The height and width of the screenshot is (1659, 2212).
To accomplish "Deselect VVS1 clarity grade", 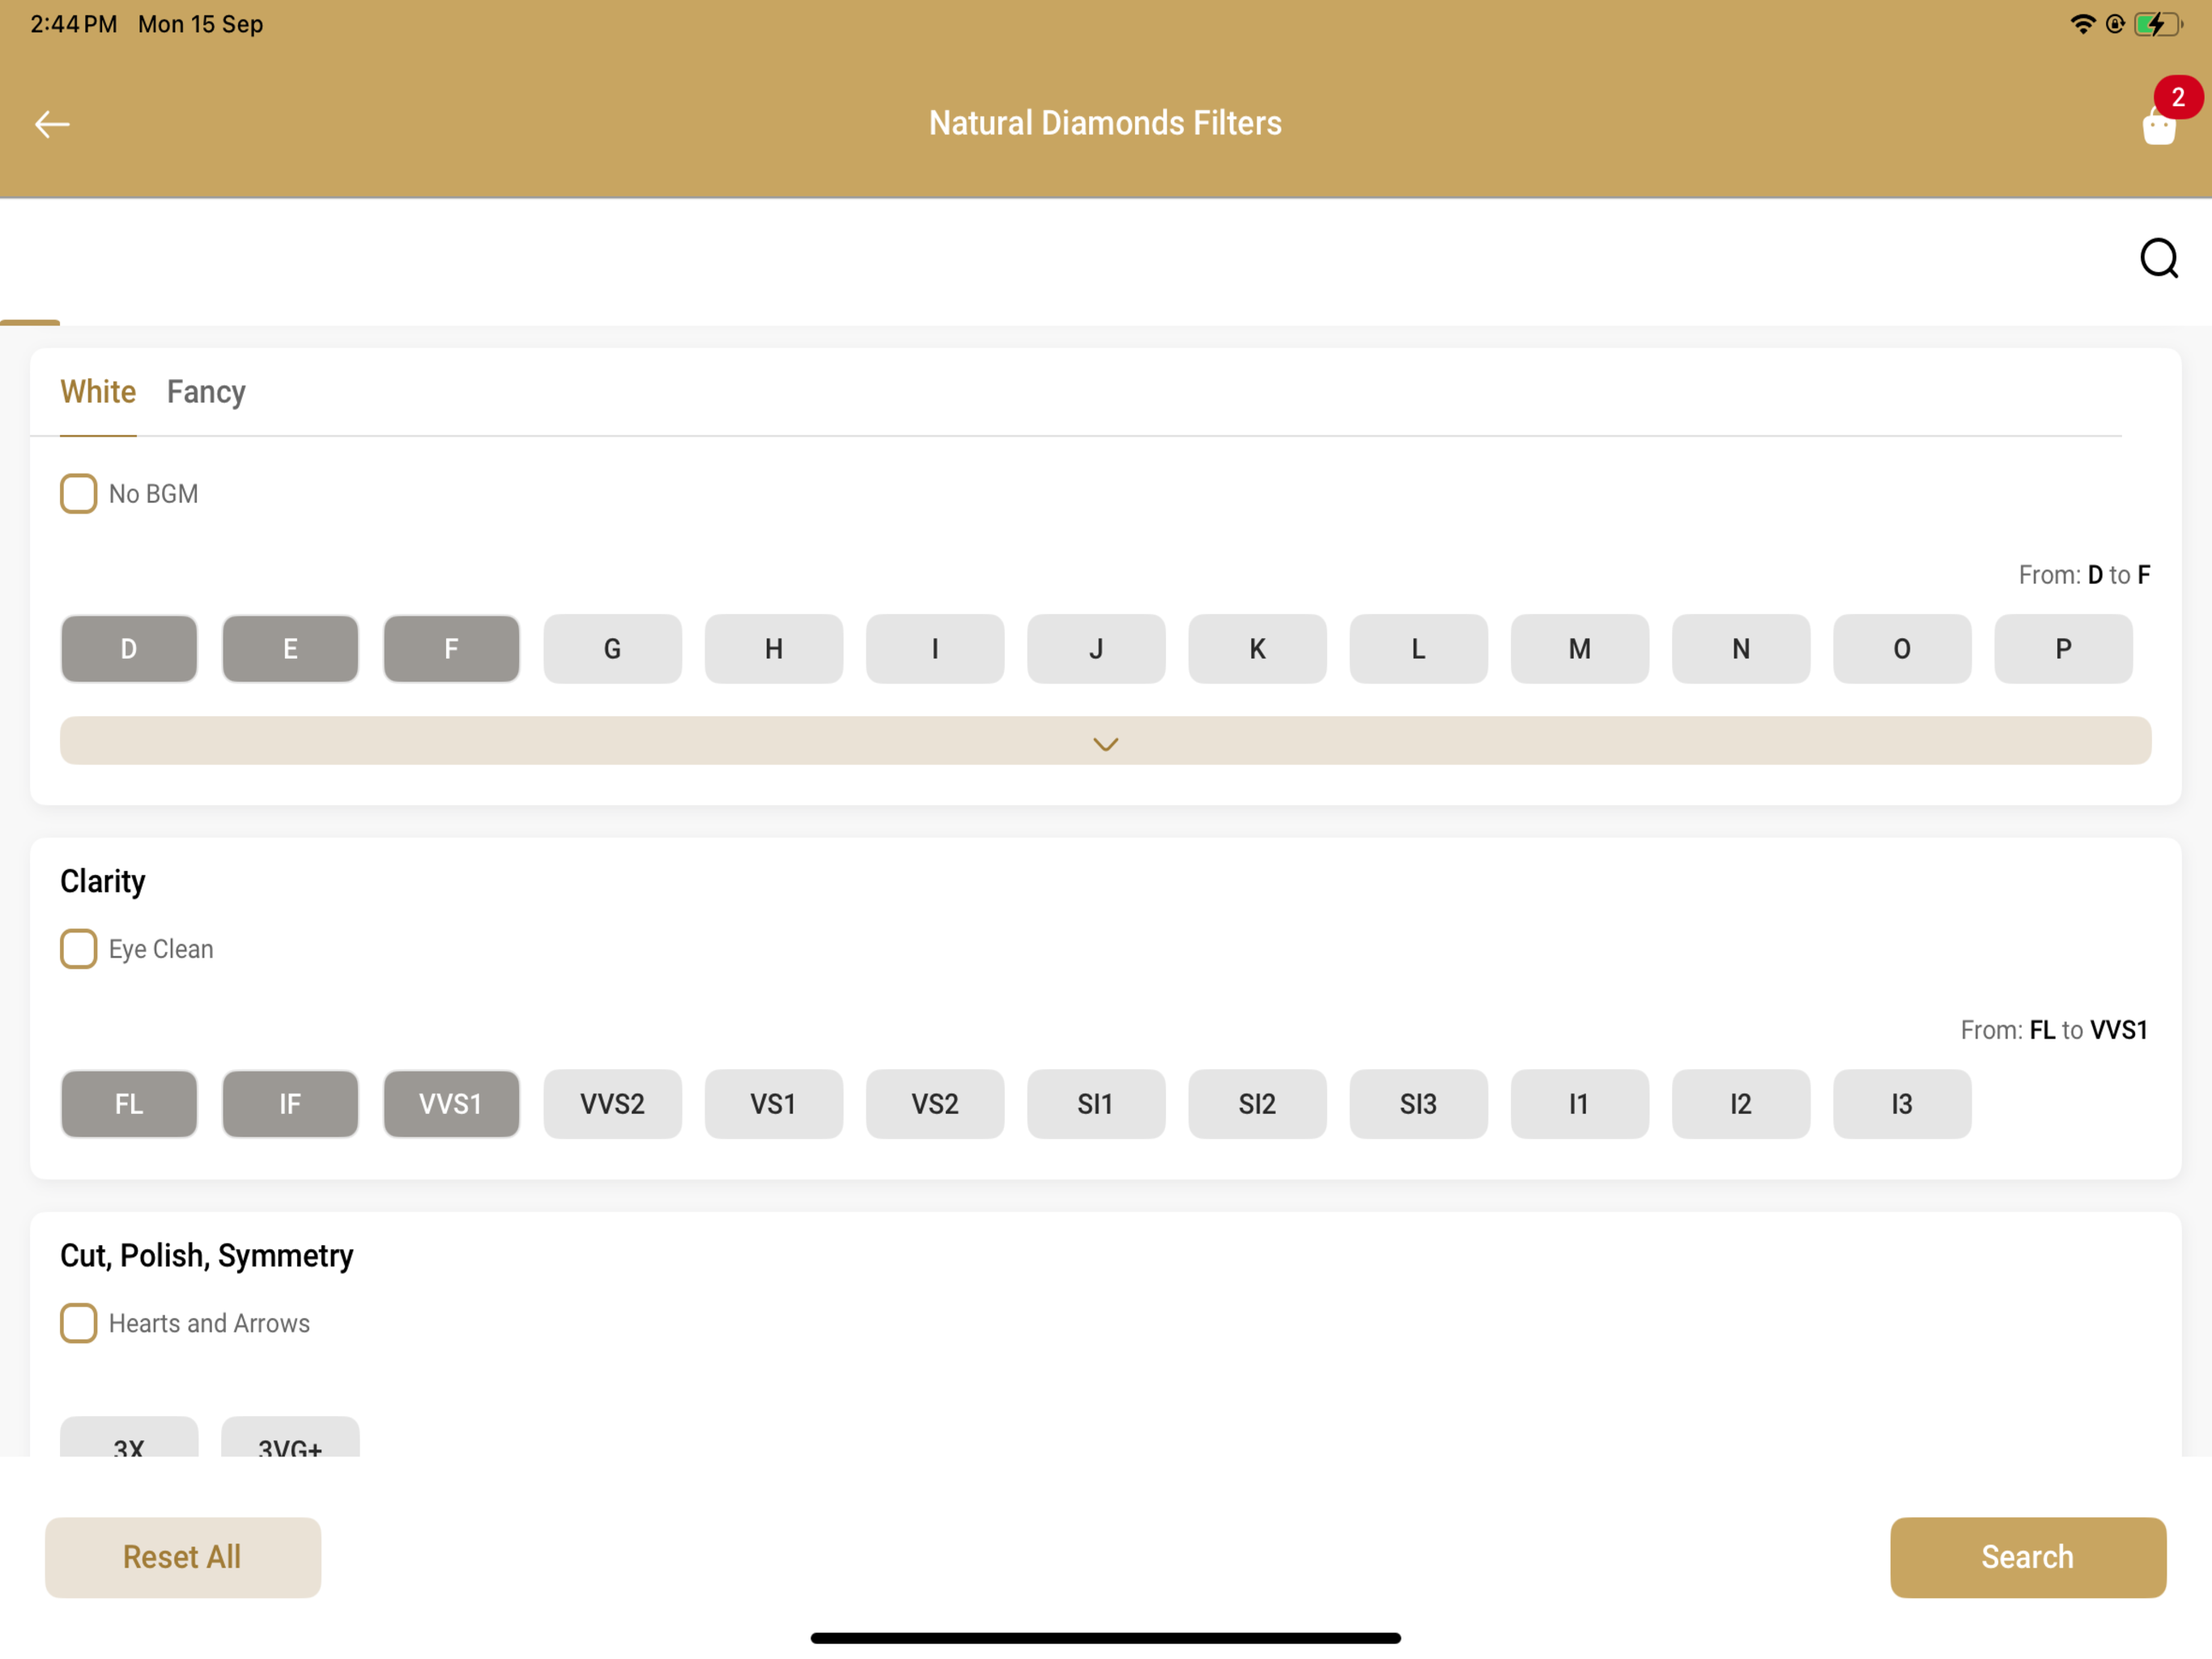I will click(451, 1103).
